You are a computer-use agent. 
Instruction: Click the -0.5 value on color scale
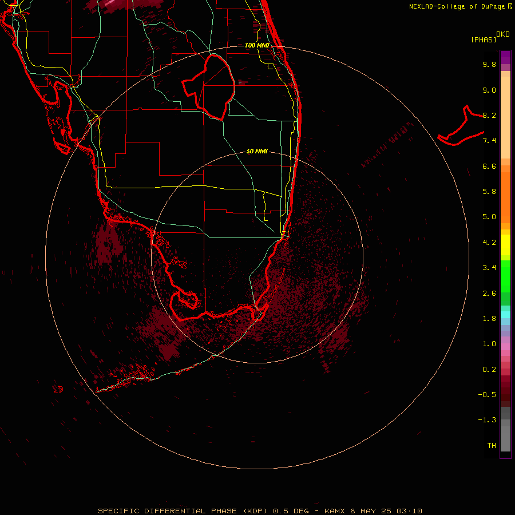(x=487, y=395)
